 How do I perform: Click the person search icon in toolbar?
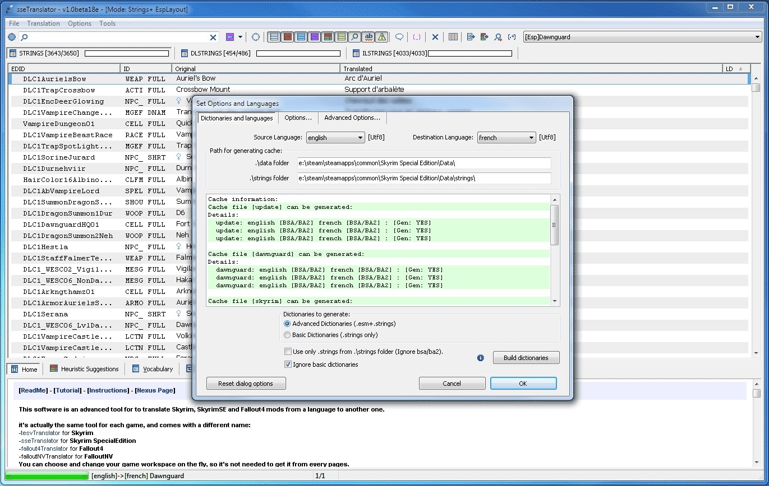click(x=498, y=37)
